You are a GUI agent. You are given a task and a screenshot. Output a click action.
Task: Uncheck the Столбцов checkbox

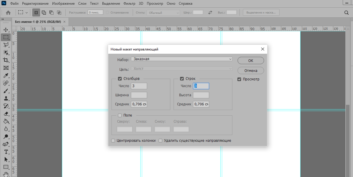coord(120,79)
